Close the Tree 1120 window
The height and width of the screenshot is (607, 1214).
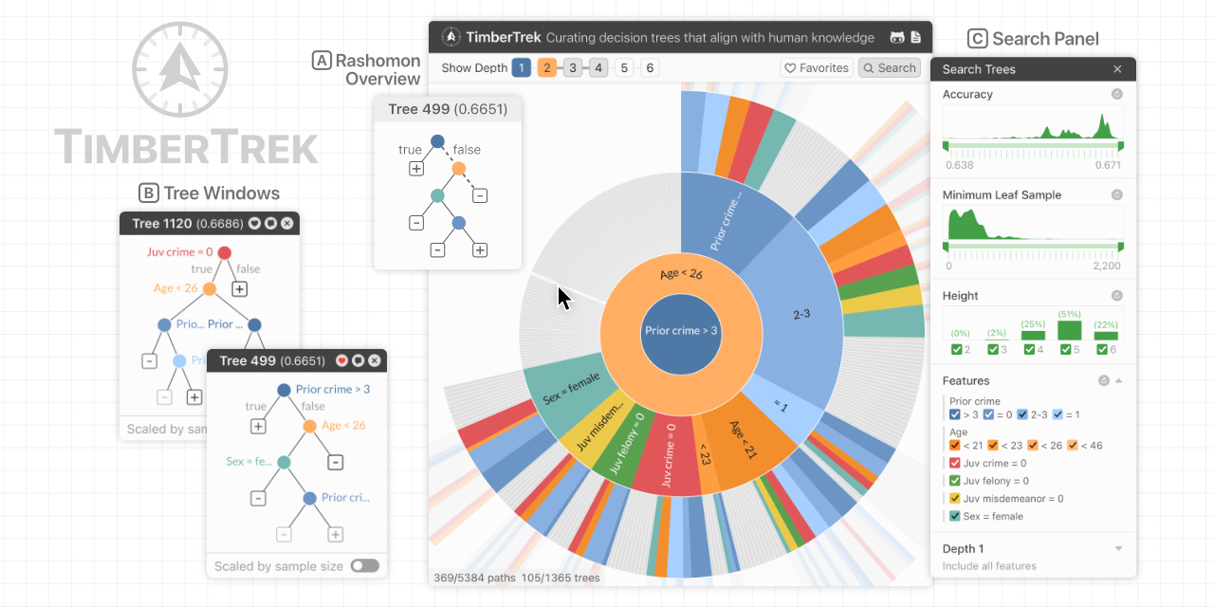click(x=287, y=224)
